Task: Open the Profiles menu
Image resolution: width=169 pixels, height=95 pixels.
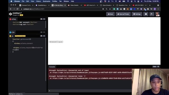Action: tap(55, 1)
